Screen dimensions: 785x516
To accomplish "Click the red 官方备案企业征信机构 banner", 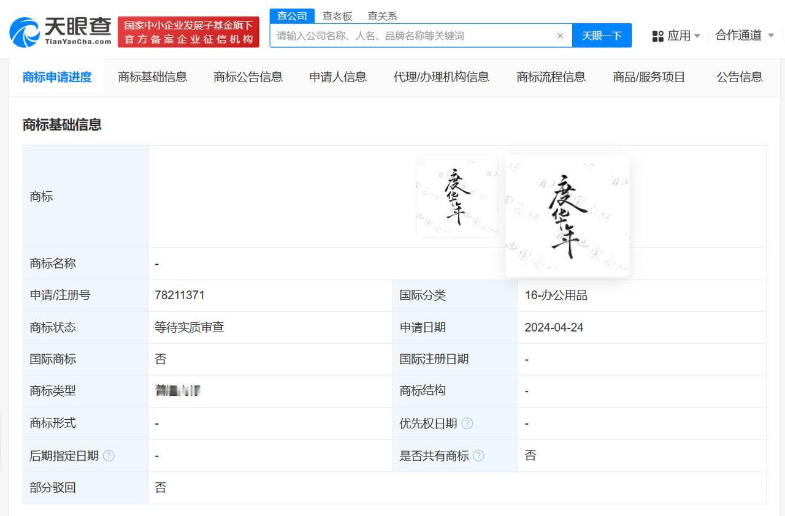I will coord(188,32).
